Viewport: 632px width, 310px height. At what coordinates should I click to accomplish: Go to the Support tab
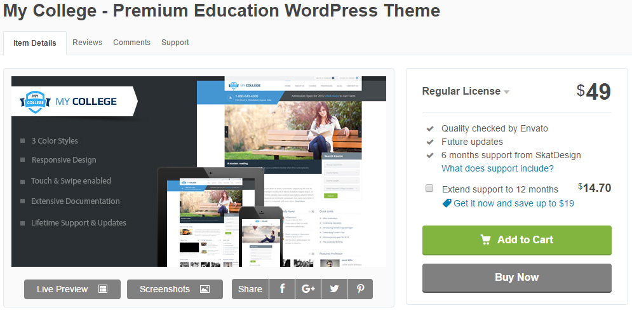coord(175,43)
